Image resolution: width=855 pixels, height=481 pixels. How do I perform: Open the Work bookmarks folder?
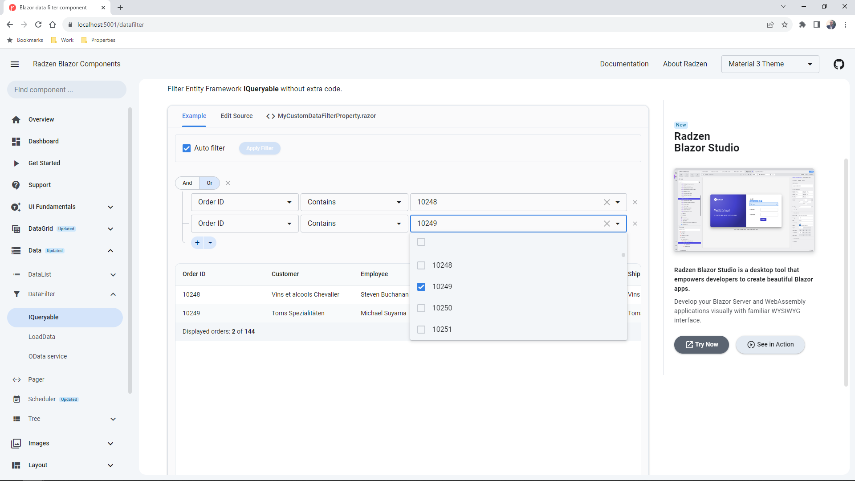coord(62,40)
